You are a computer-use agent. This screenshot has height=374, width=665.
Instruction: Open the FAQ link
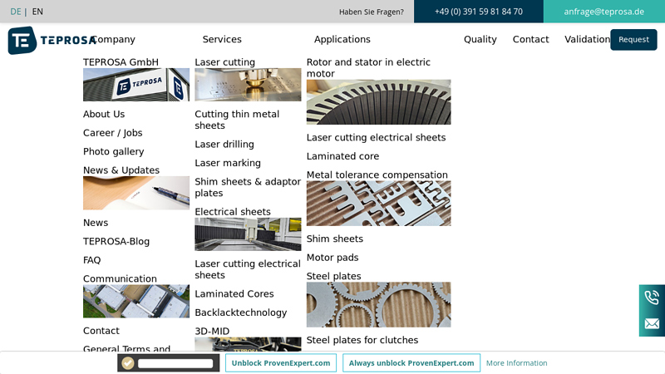pos(92,260)
